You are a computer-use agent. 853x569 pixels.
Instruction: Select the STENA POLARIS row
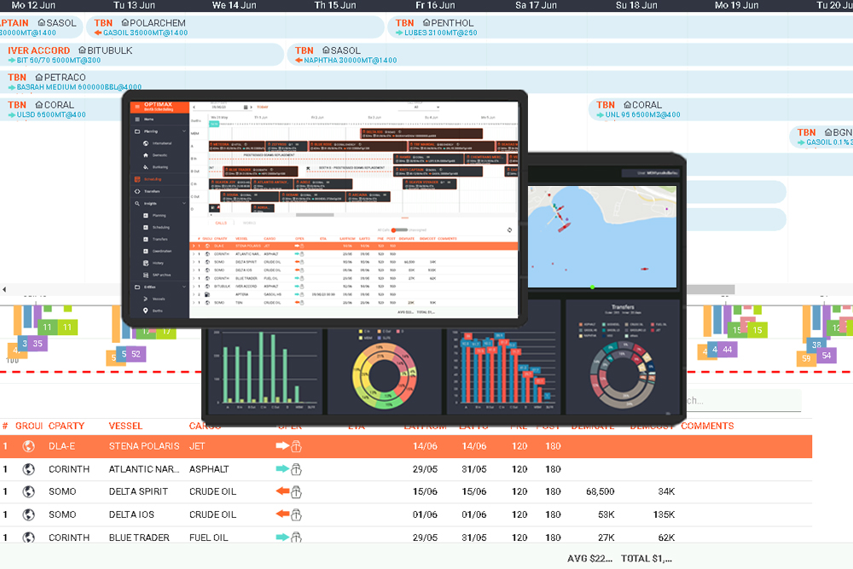coord(143,446)
